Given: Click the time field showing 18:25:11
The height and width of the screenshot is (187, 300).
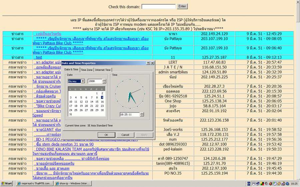Looking at the screenshot, I should [x=129, y=114].
